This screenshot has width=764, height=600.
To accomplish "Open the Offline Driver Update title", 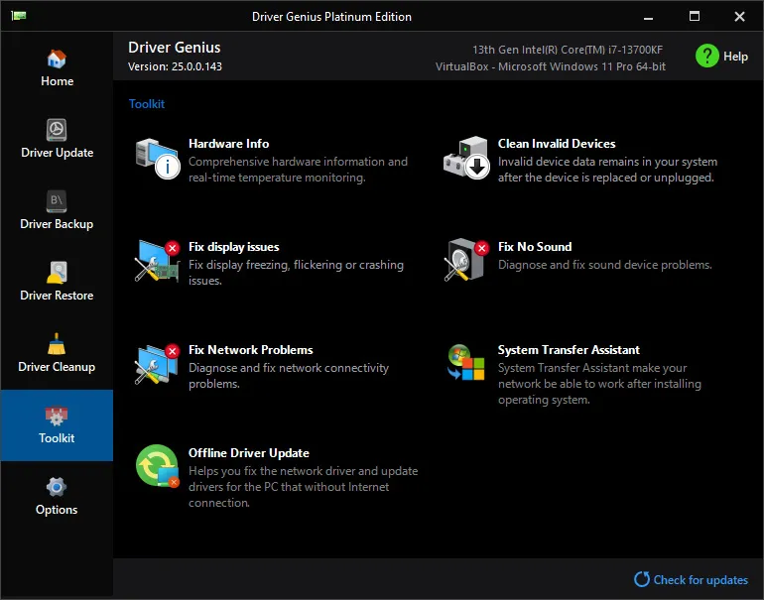I will click(x=248, y=453).
